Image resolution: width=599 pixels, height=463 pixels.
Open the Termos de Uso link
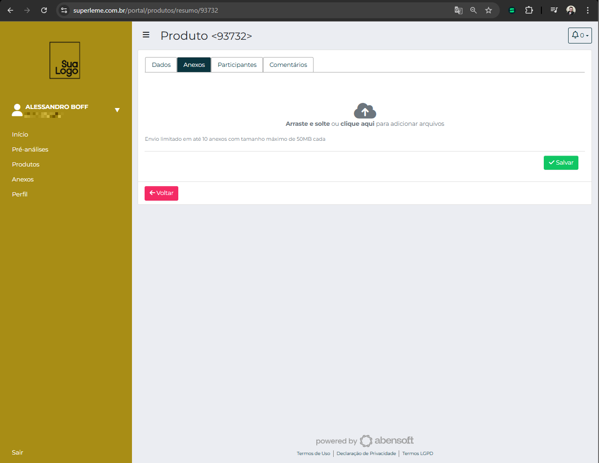click(314, 454)
